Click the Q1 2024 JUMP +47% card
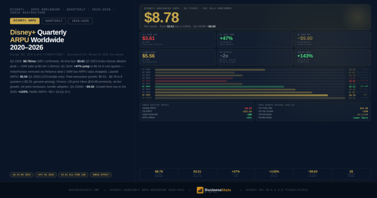 pos(255,40)
